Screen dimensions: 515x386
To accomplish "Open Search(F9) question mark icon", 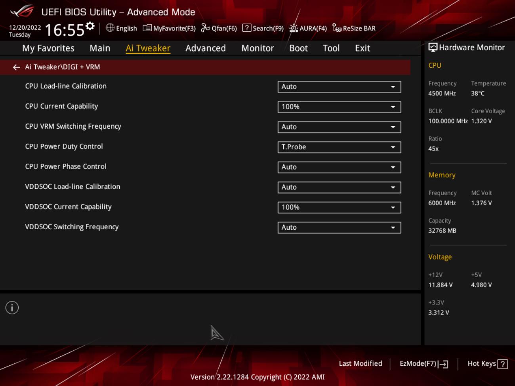I will [x=247, y=28].
